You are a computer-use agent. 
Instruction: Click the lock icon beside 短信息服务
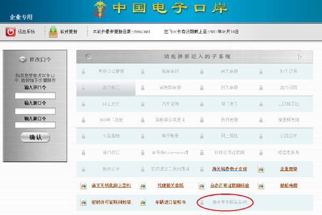(261, 152)
